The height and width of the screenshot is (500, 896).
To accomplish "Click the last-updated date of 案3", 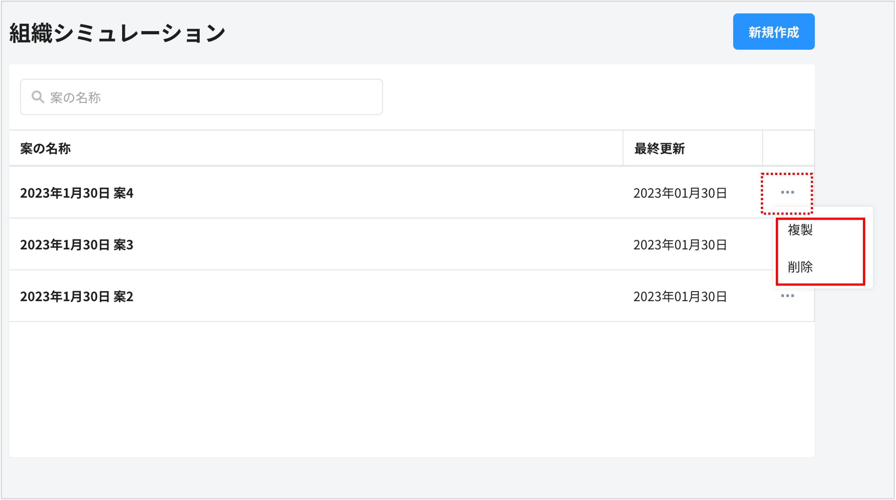I will pyautogui.click(x=680, y=245).
